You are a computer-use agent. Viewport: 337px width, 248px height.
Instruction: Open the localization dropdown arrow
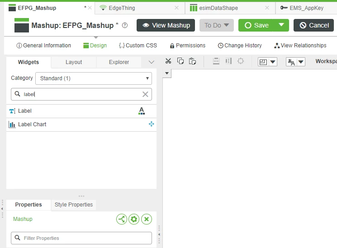(x=301, y=62)
